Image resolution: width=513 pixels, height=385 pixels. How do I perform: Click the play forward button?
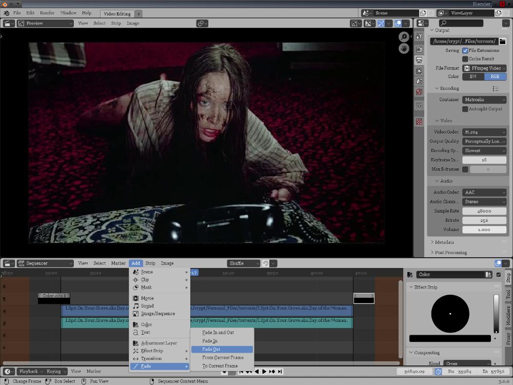click(x=264, y=372)
